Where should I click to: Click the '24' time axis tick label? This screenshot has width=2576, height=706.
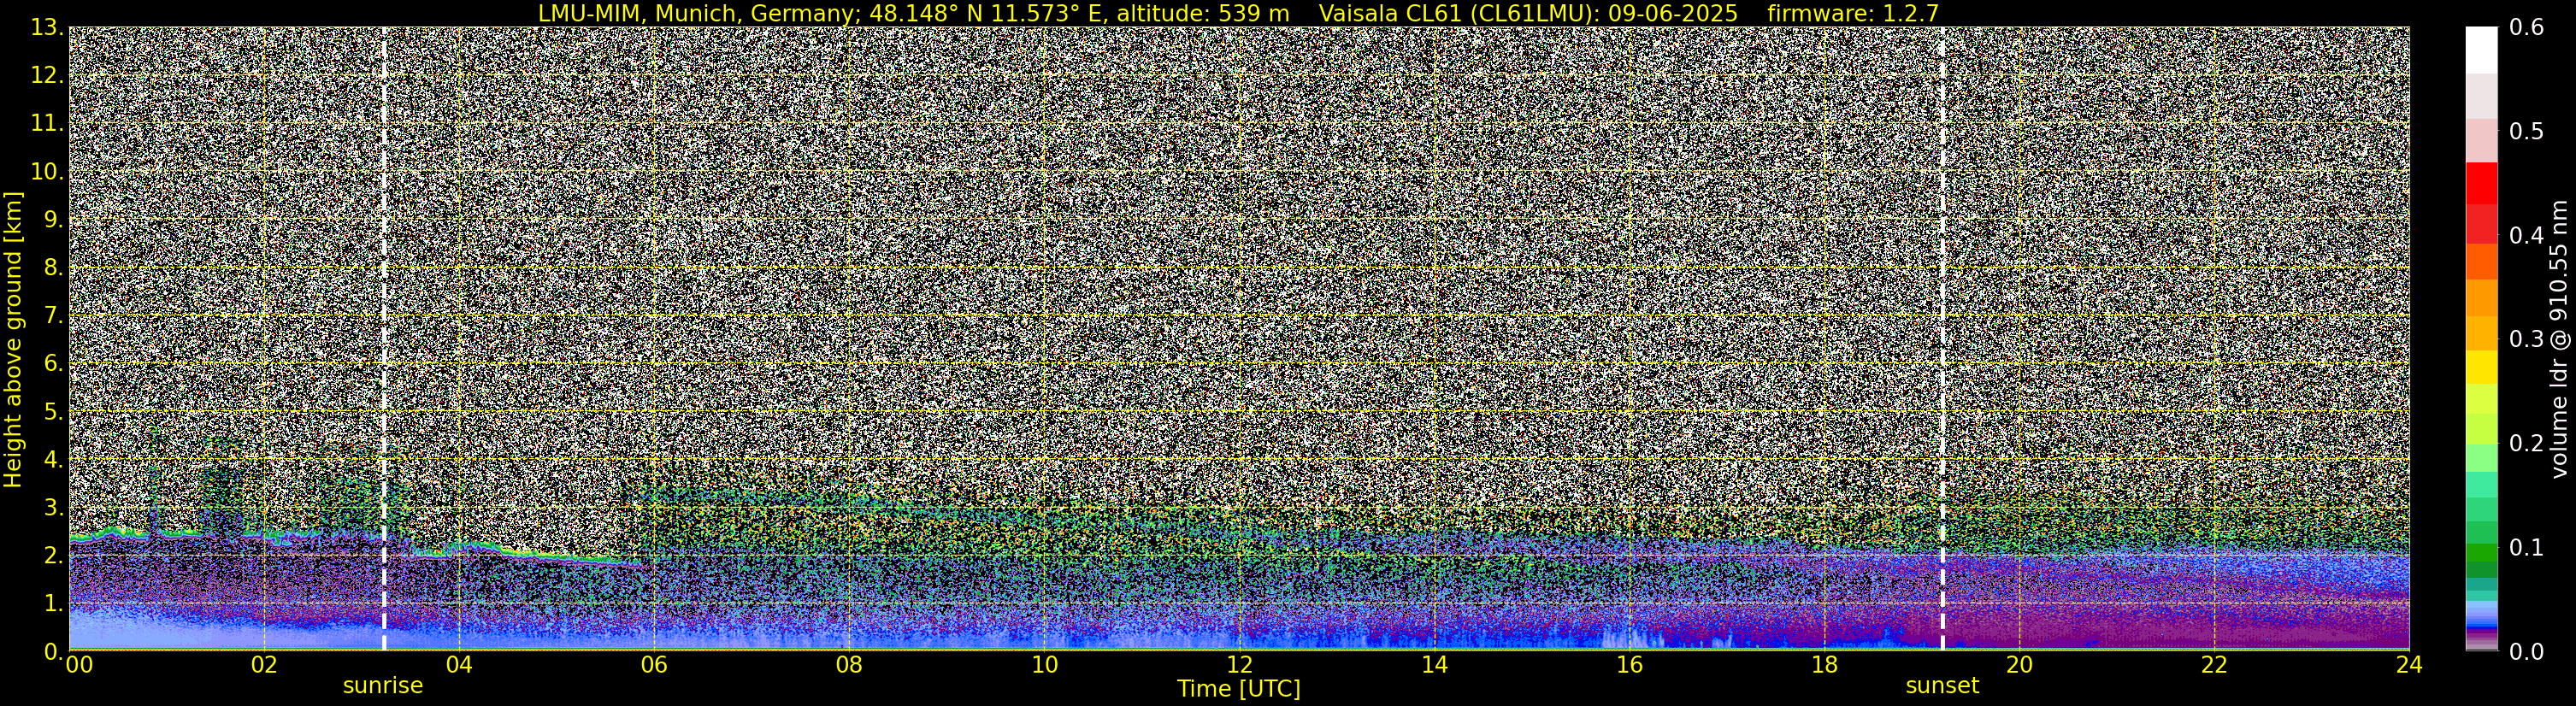[2409, 665]
